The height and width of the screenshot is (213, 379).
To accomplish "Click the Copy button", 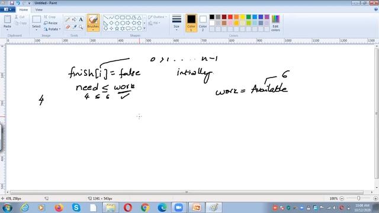I will [21, 23].
